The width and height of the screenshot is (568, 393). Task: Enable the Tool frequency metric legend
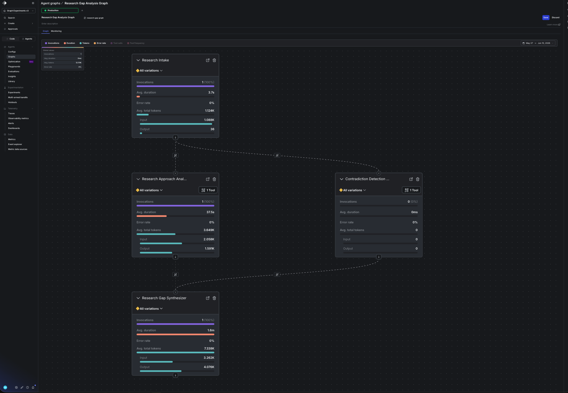coord(136,43)
